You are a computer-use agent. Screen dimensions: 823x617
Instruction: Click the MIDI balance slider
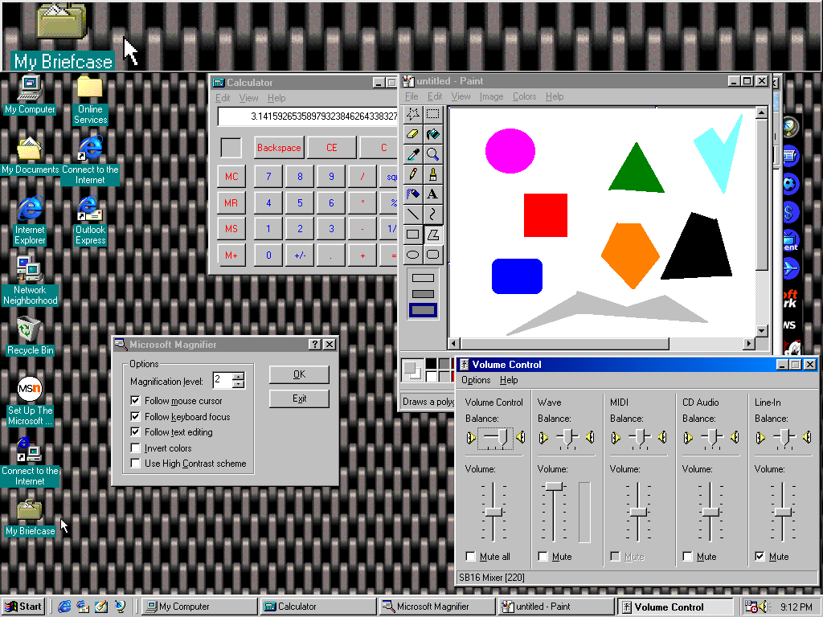[x=640, y=438]
